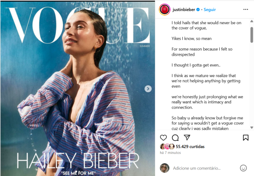
Task: Follow the account via Seguir
Action: [x=210, y=10]
